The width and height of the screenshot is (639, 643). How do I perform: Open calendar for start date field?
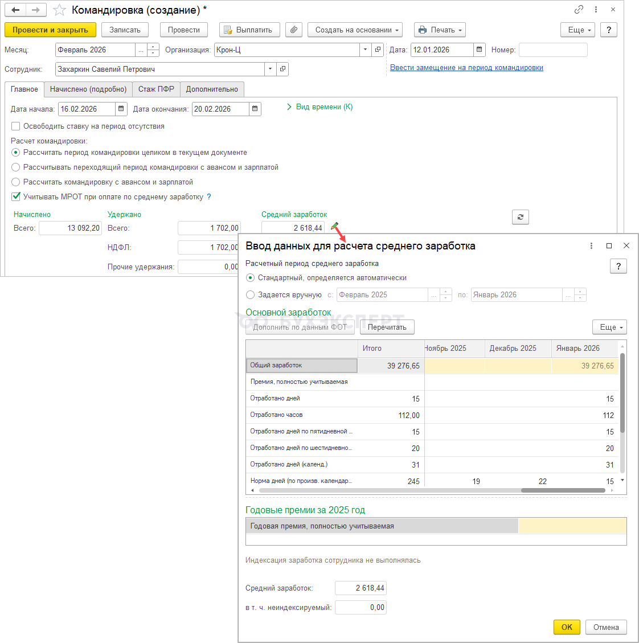point(121,109)
